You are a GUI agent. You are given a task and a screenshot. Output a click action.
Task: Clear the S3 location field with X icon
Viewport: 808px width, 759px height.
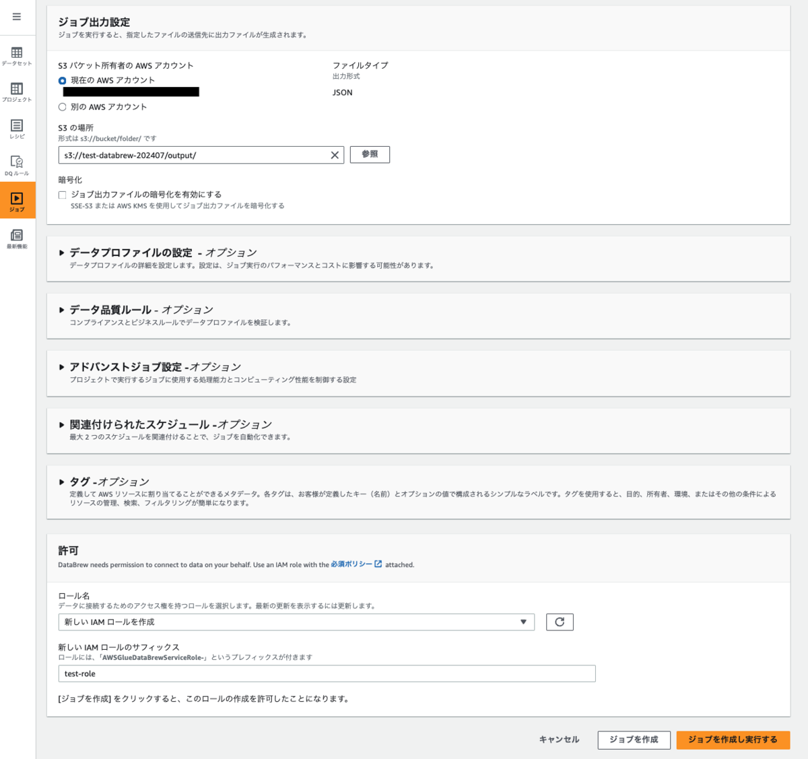[335, 155]
